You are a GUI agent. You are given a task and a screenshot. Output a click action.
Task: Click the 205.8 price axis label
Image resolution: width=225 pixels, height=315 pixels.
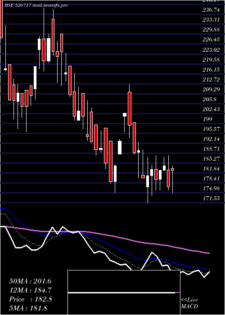(209, 99)
